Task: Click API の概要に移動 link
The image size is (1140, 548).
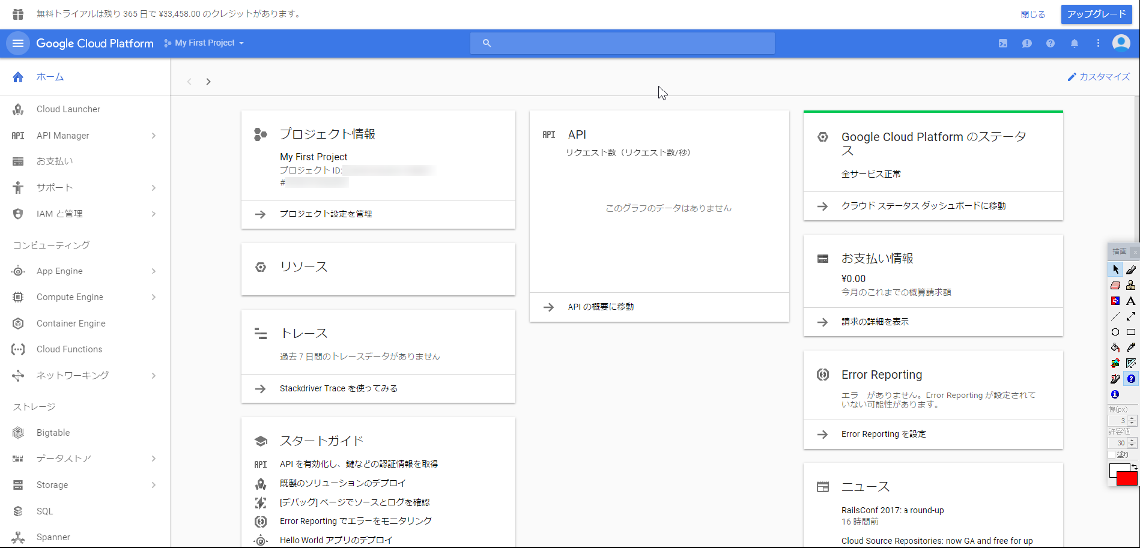Action: pyautogui.click(x=601, y=307)
